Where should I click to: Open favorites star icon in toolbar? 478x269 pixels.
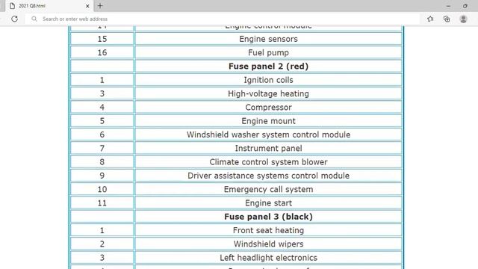430,19
